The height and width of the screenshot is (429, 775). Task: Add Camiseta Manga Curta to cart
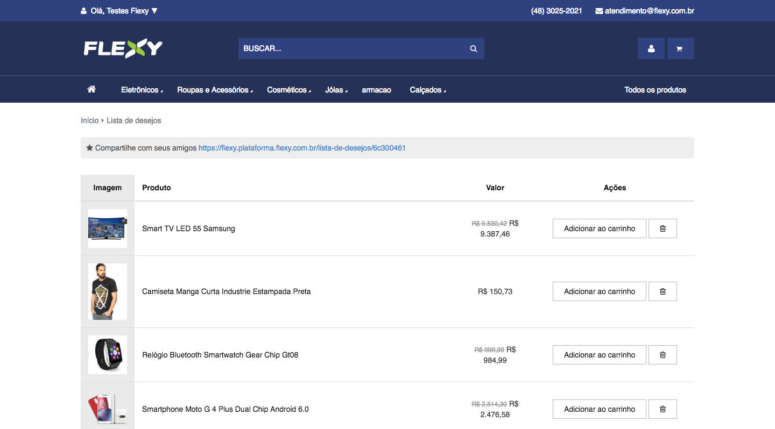(x=600, y=291)
